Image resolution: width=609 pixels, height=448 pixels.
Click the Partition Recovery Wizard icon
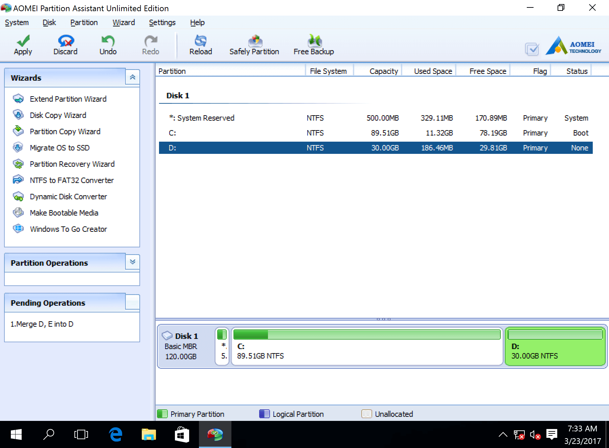click(18, 164)
